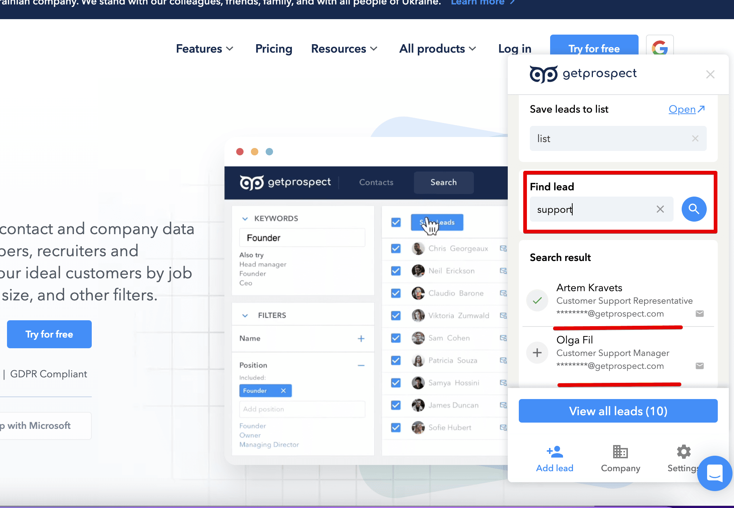Screen dimensions: 734x508
Task: Expand the Resources dropdown menu
Action: [344, 49]
